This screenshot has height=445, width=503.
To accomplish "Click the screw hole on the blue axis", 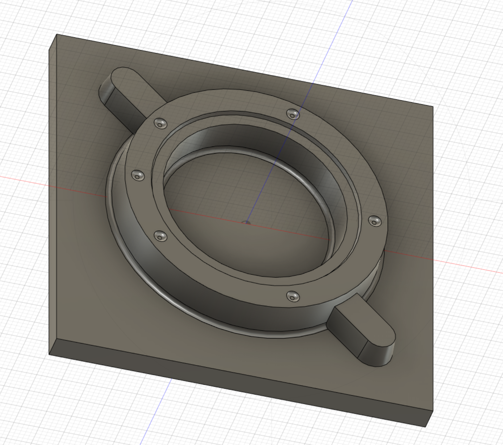I will tap(293, 114).
